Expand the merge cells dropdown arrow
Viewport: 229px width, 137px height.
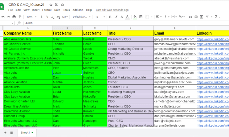pos(152,17)
